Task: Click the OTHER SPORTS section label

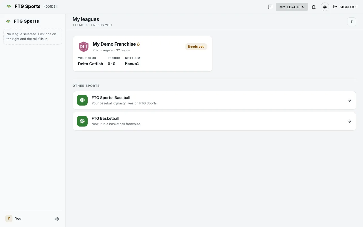Action: click(86, 86)
